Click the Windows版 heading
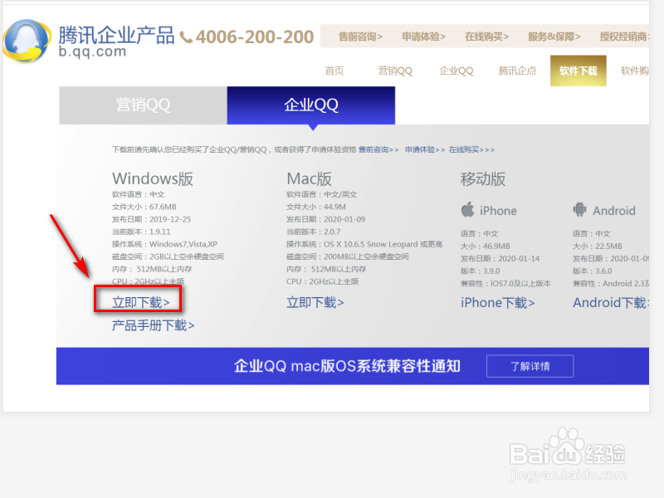This screenshot has height=498, width=664. (153, 178)
